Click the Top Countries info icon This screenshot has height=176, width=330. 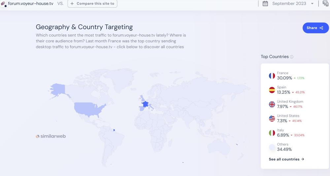[291, 57]
